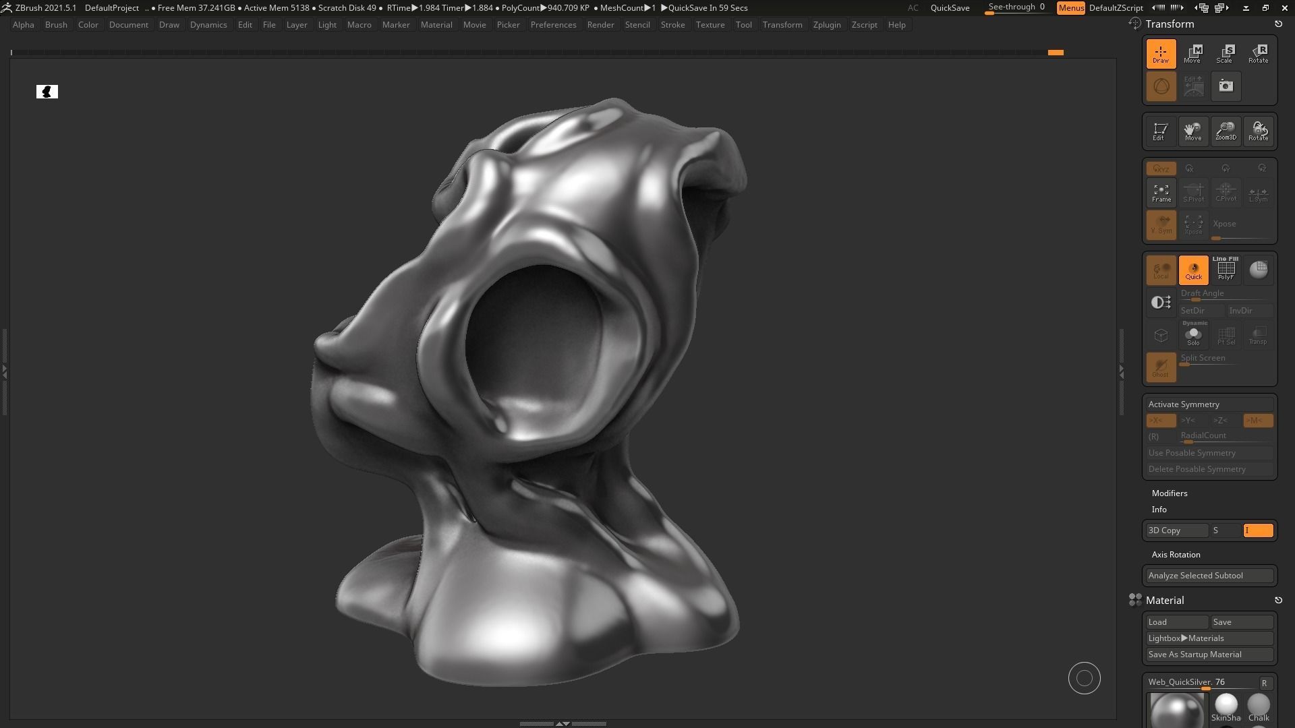Toggle V.Sym button
The width and height of the screenshot is (1295, 728).
point(1161,225)
